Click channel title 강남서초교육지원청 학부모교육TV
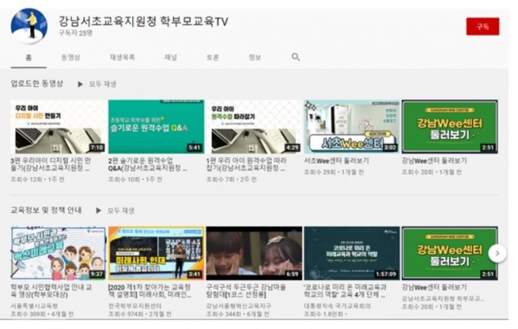This screenshot has width=518, height=329. (143, 22)
